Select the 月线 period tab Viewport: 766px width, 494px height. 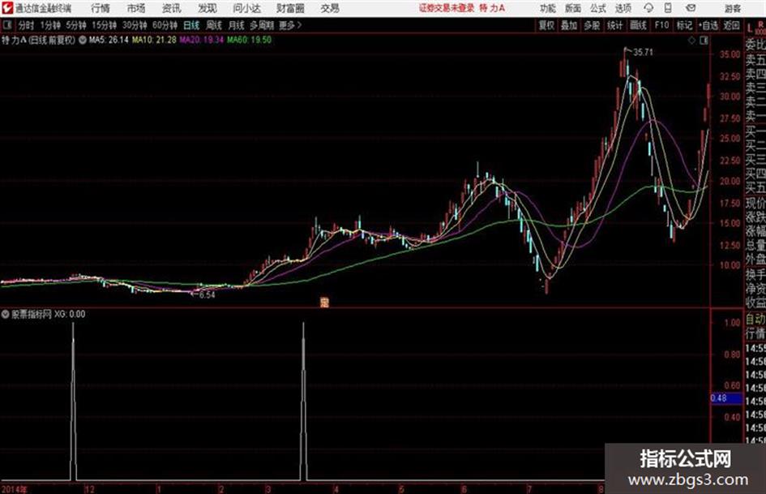click(237, 25)
